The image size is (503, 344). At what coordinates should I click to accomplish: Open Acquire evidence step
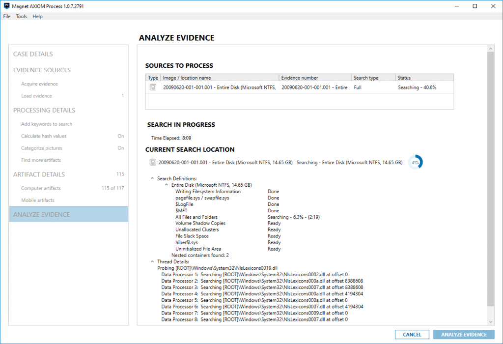pos(39,84)
